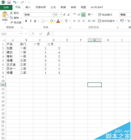This screenshot has height=140, width=131.
Task: Switch to the ACROBAT tab
Action: 97,7
